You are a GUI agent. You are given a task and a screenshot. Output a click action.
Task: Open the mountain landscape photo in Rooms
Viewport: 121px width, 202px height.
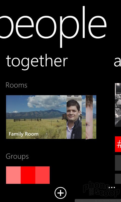point(36,117)
